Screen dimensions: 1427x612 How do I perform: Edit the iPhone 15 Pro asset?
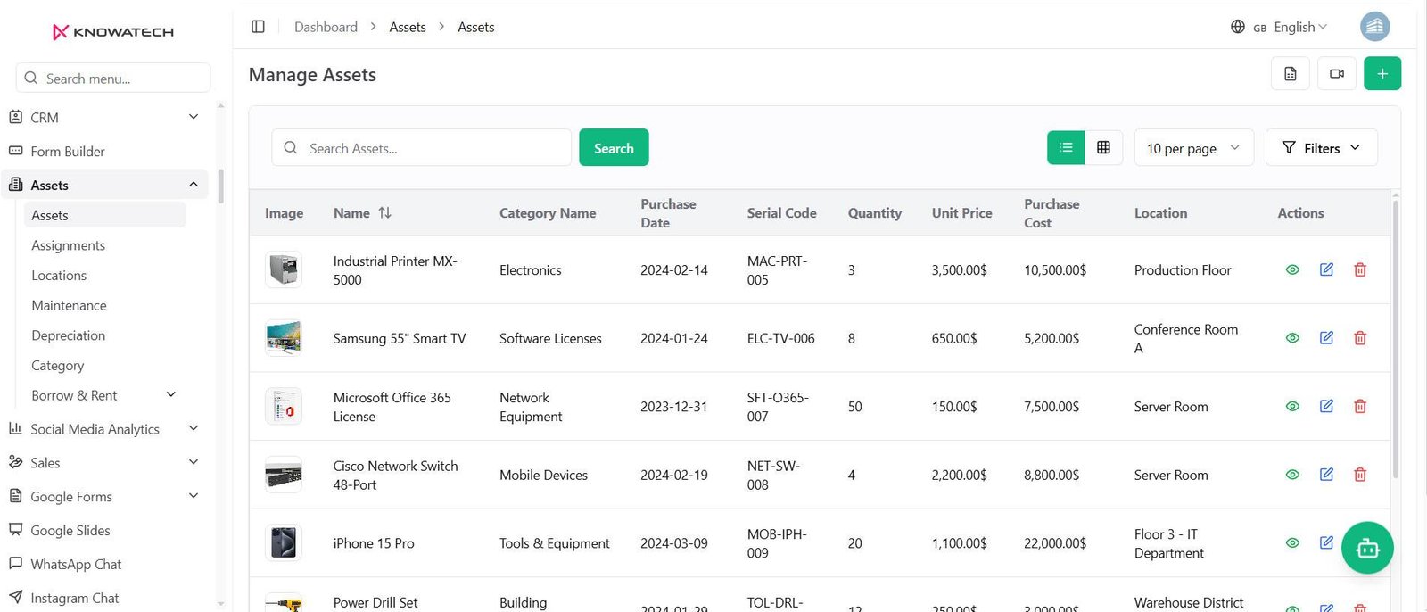click(x=1326, y=542)
